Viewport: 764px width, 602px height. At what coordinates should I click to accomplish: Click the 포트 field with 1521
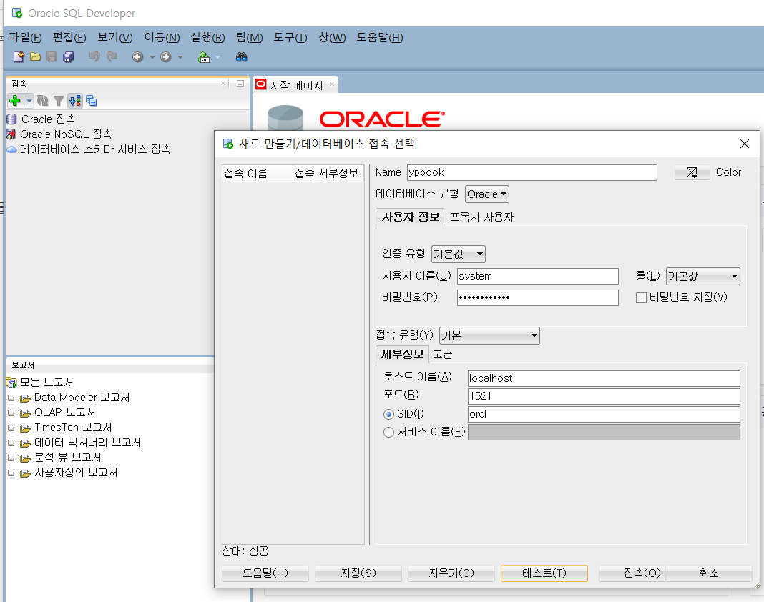point(604,396)
